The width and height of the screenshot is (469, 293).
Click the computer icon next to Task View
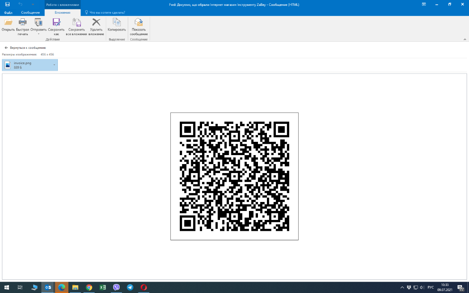(34, 287)
